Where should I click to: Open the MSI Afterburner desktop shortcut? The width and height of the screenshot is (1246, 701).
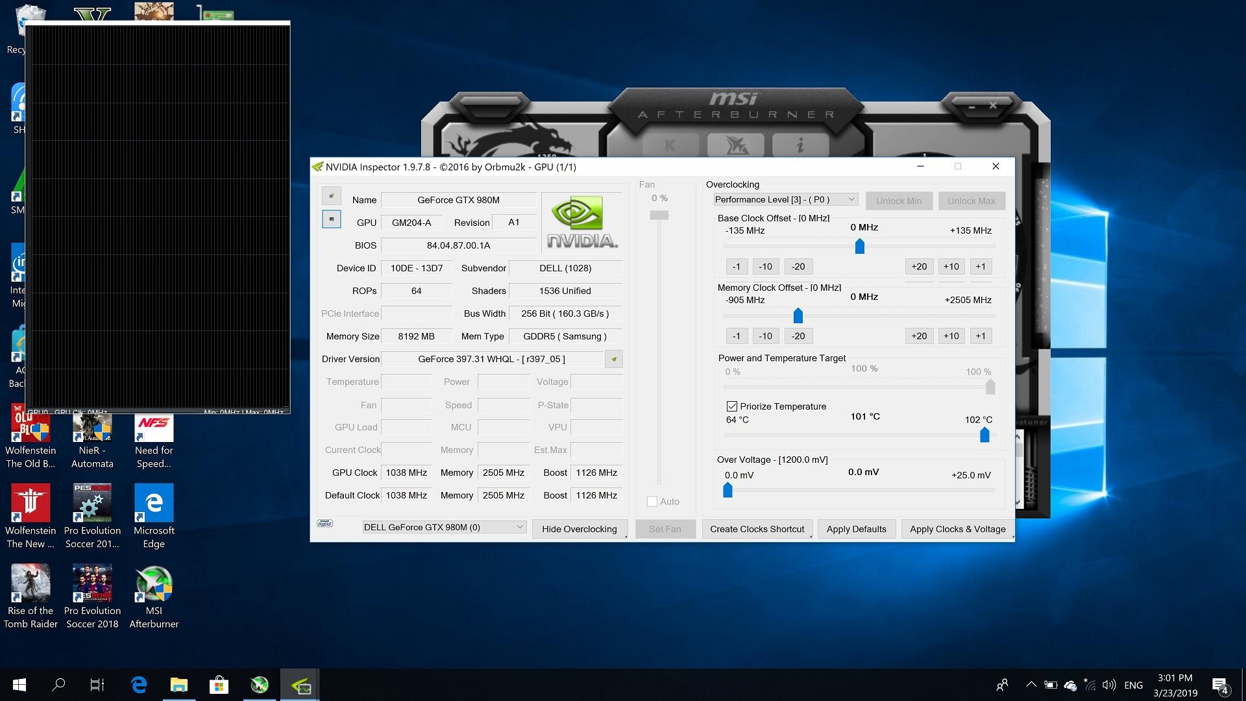[x=154, y=596]
